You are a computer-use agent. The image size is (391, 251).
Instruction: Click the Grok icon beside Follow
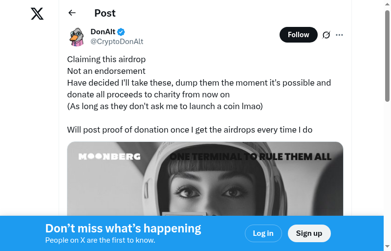[x=326, y=35]
